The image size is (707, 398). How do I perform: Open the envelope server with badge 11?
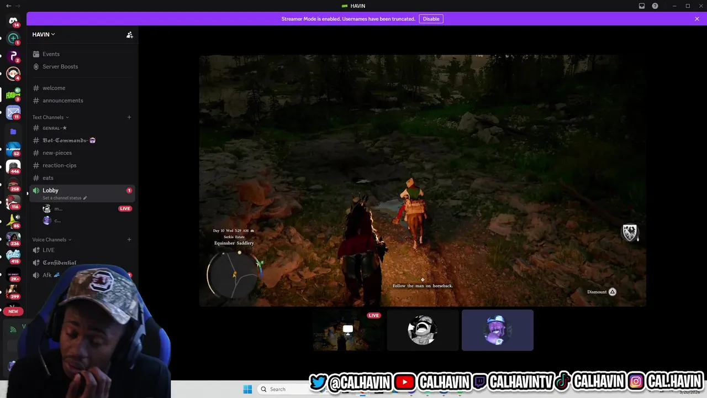[x=13, y=113]
